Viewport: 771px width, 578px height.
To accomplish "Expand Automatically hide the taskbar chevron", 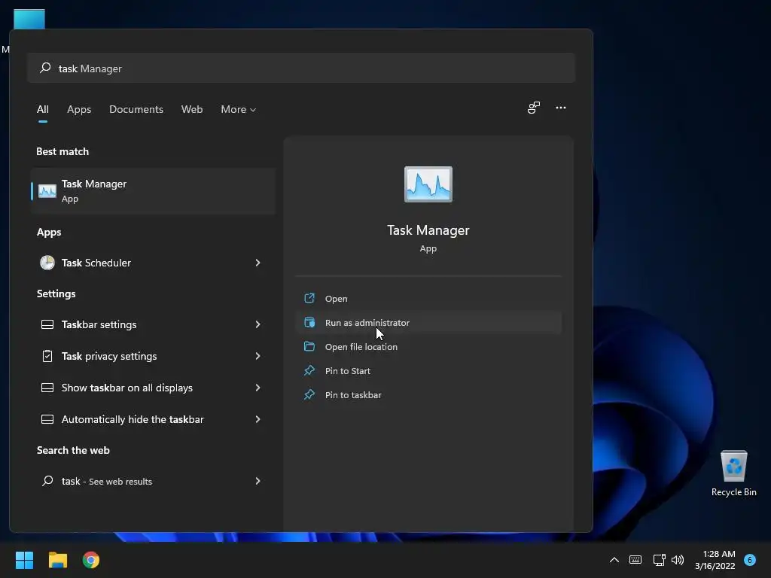I will tap(258, 419).
